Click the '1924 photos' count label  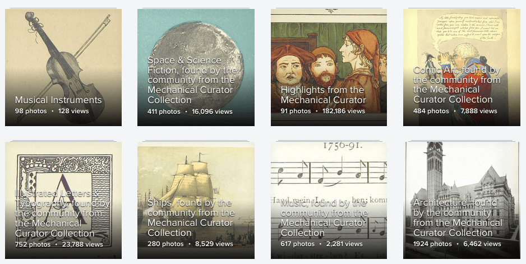coord(432,244)
